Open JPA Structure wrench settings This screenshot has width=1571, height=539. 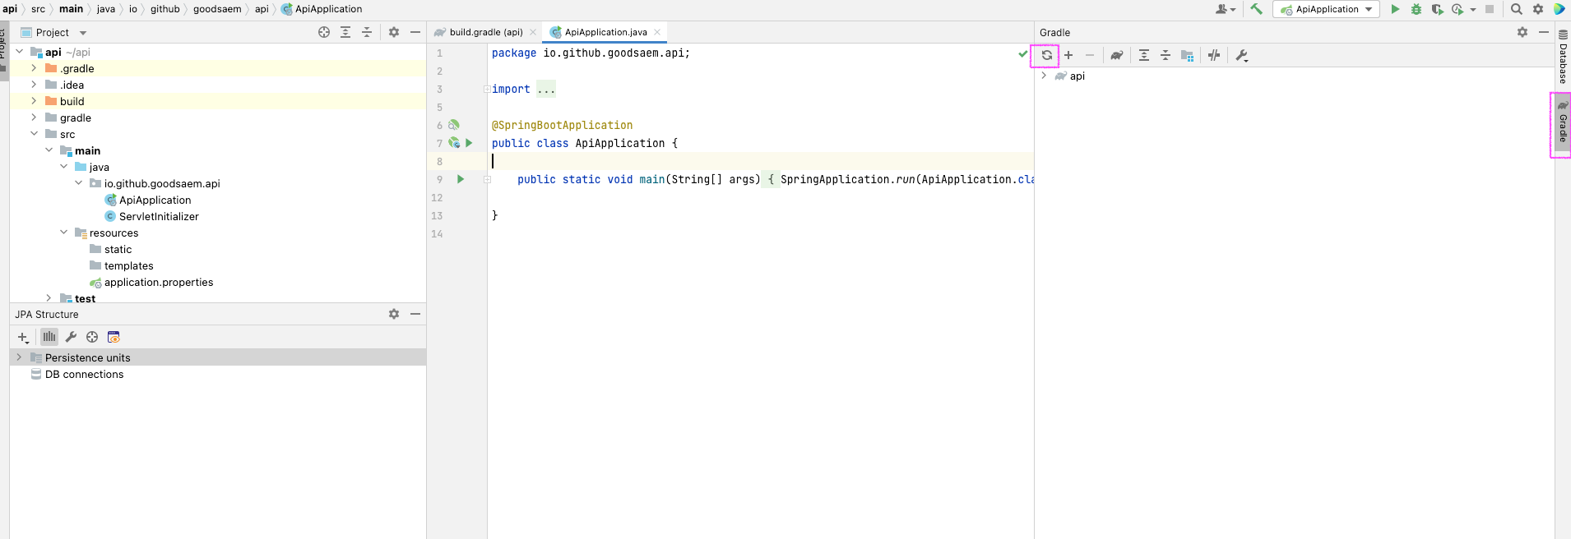click(71, 337)
